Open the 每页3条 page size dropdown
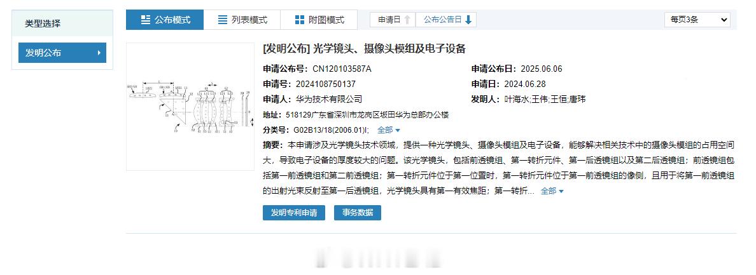Screen dimensions: 756x275 (x=697, y=20)
